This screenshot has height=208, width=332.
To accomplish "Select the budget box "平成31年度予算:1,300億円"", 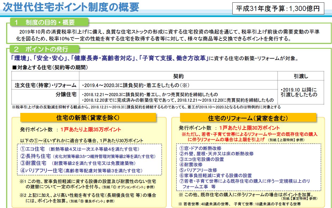I will point(278,9).
